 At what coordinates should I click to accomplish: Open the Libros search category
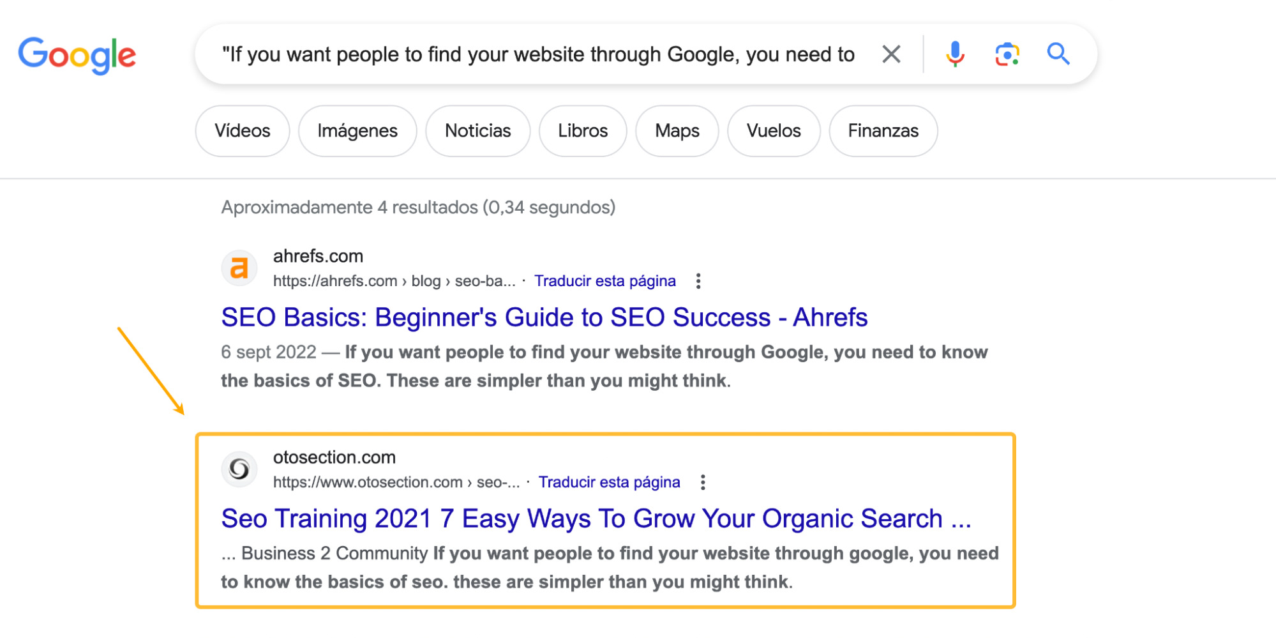582,131
